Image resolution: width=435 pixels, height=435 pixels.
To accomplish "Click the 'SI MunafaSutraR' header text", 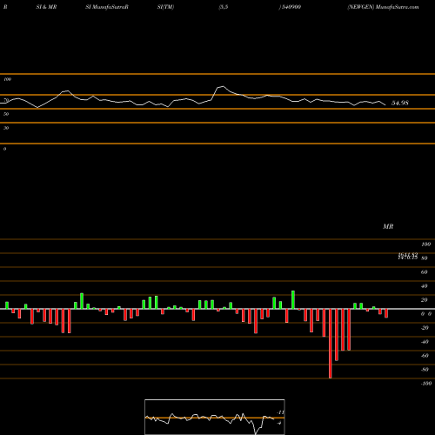I will [107, 7].
